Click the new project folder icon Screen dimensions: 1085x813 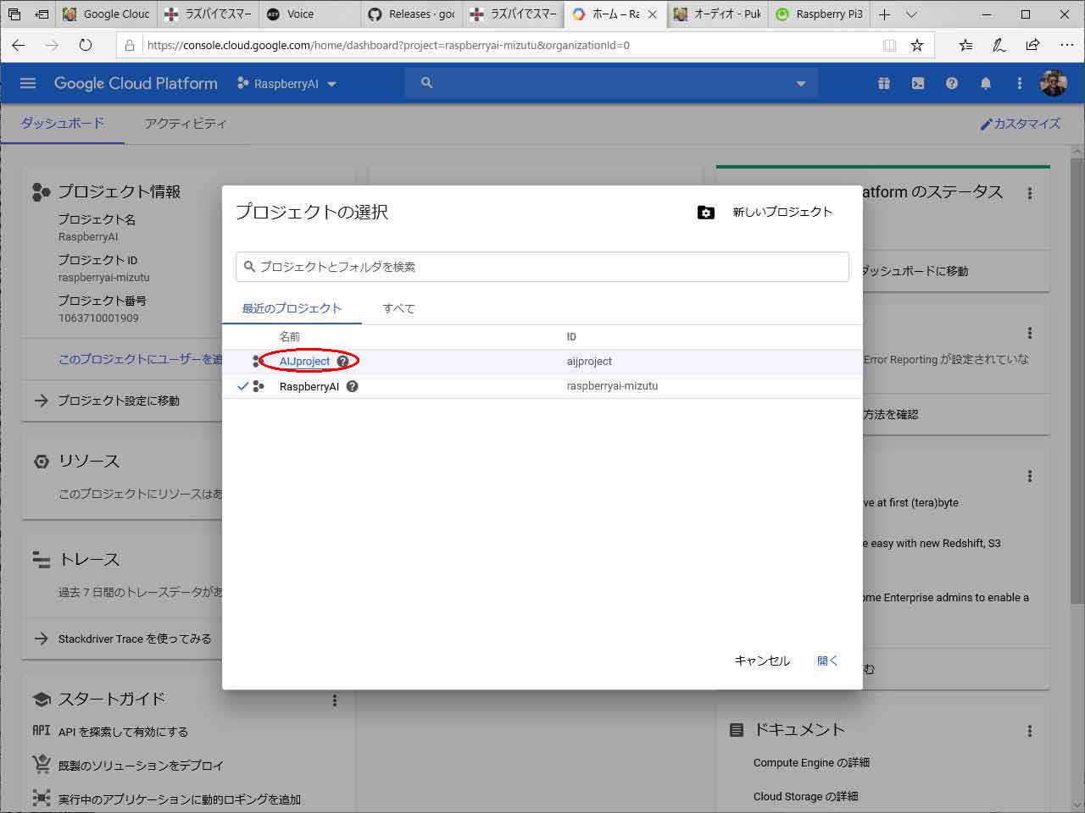(x=706, y=212)
